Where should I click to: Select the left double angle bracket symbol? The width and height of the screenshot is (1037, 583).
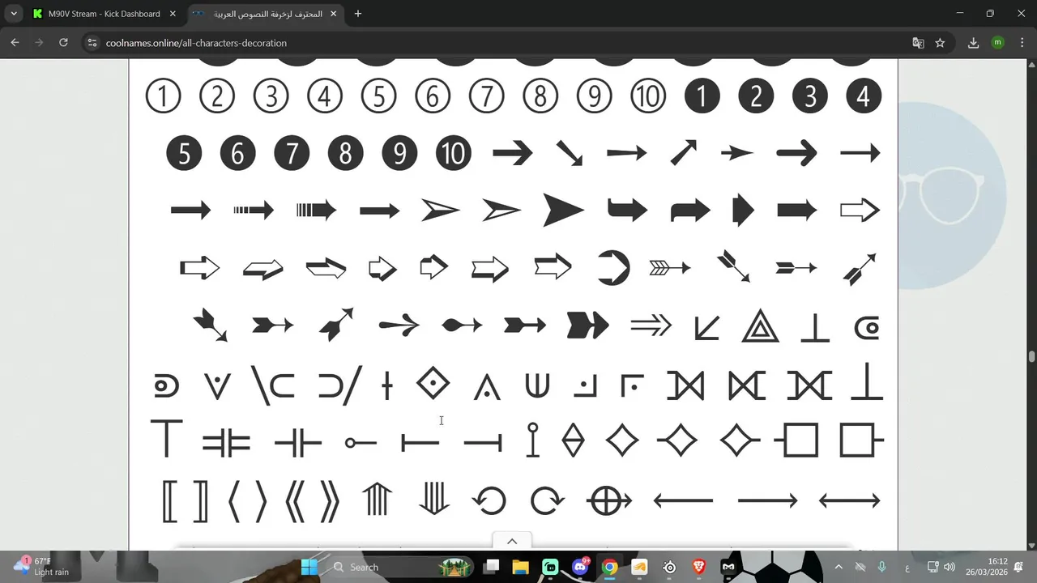[x=297, y=501]
